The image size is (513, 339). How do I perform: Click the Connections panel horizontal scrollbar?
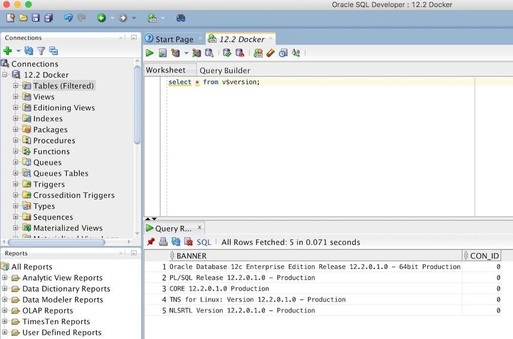(56, 242)
